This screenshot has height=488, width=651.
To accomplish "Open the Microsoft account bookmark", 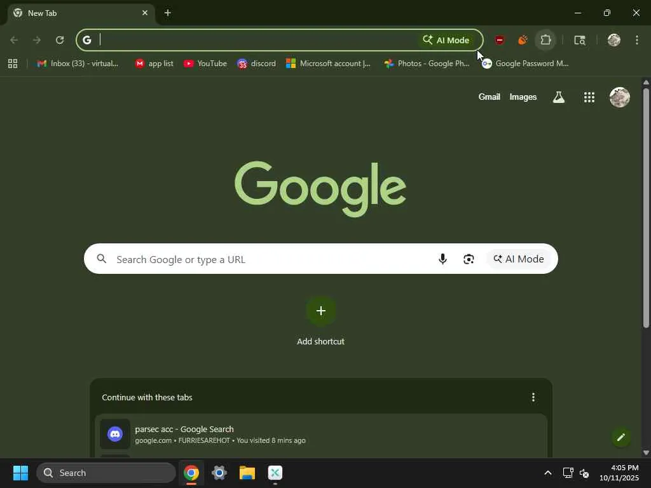I will [329, 64].
